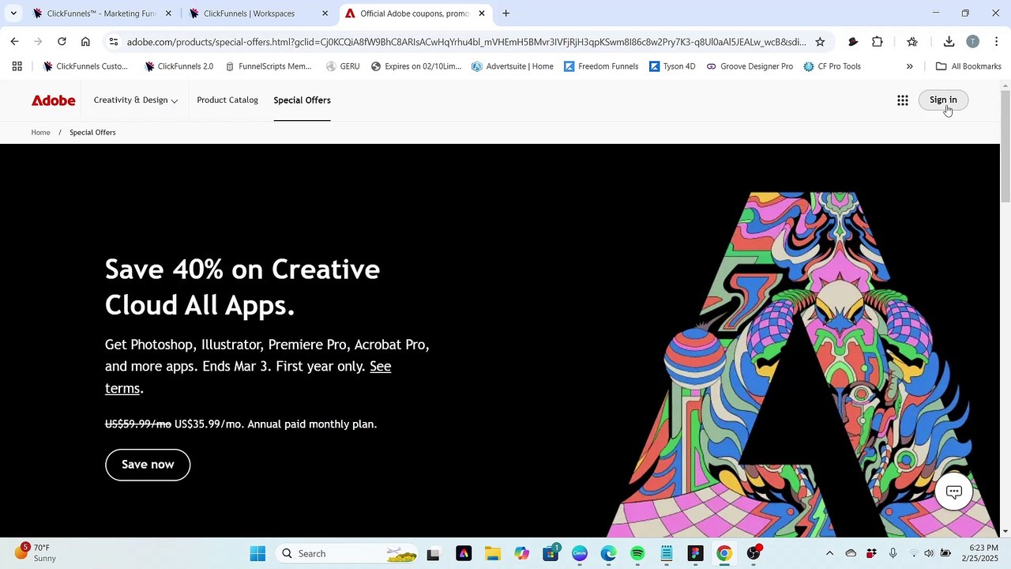
Task: Open the weather widget showing 70°F Sunny
Action: click(36, 552)
